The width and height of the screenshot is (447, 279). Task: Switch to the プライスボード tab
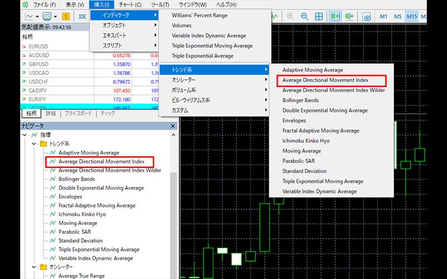point(78,113)
